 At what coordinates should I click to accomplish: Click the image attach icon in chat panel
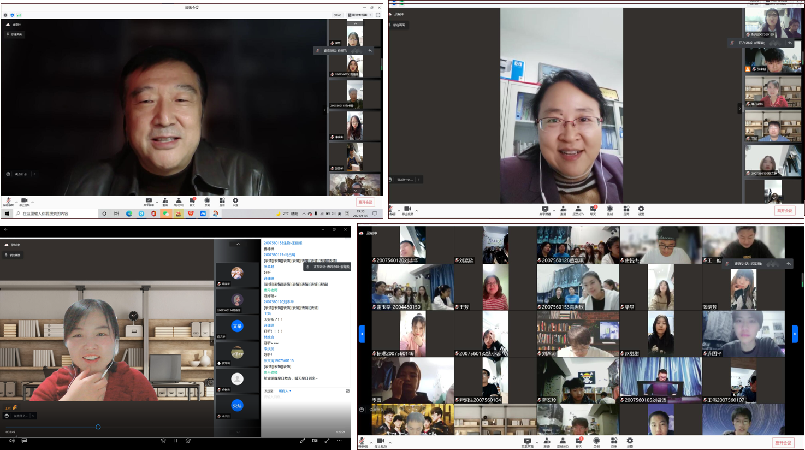347,391
